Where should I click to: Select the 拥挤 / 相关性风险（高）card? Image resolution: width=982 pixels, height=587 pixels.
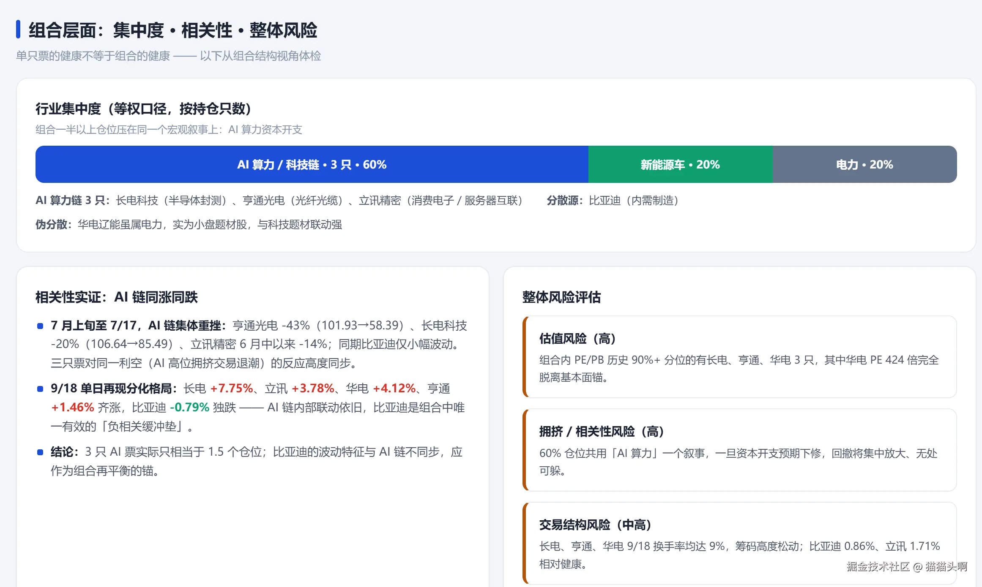coord(740,450)
